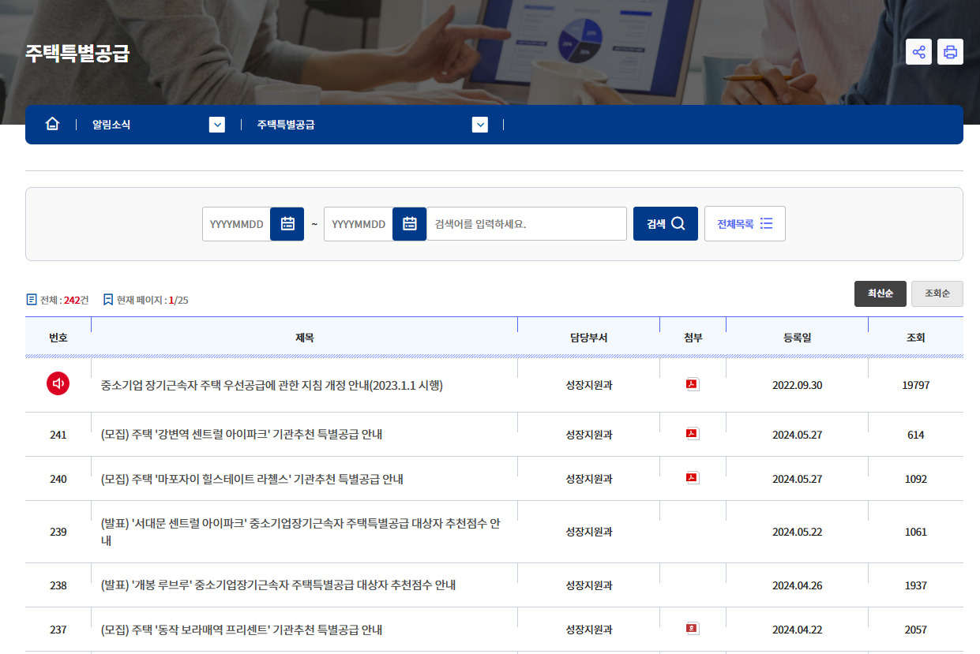Open '강변역 센트럴 아이파크' post
Screen dimensions: 980x654
[242, 435]
